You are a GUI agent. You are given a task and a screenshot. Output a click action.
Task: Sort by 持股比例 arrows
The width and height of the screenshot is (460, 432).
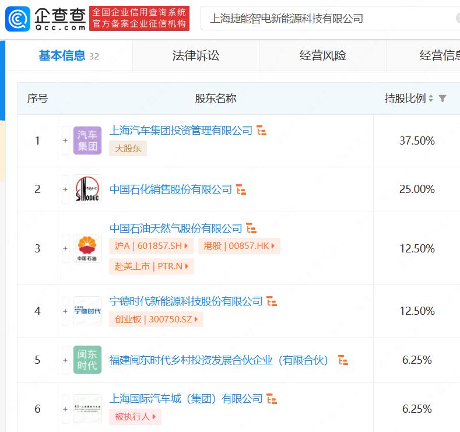(x=431, y=99)
